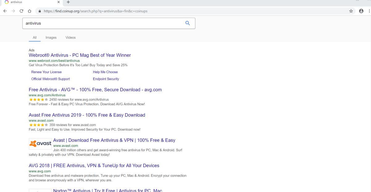Viewport: 371px width, 192px height.
Task: Switch to the Images tab
Action: pos(51,38)
